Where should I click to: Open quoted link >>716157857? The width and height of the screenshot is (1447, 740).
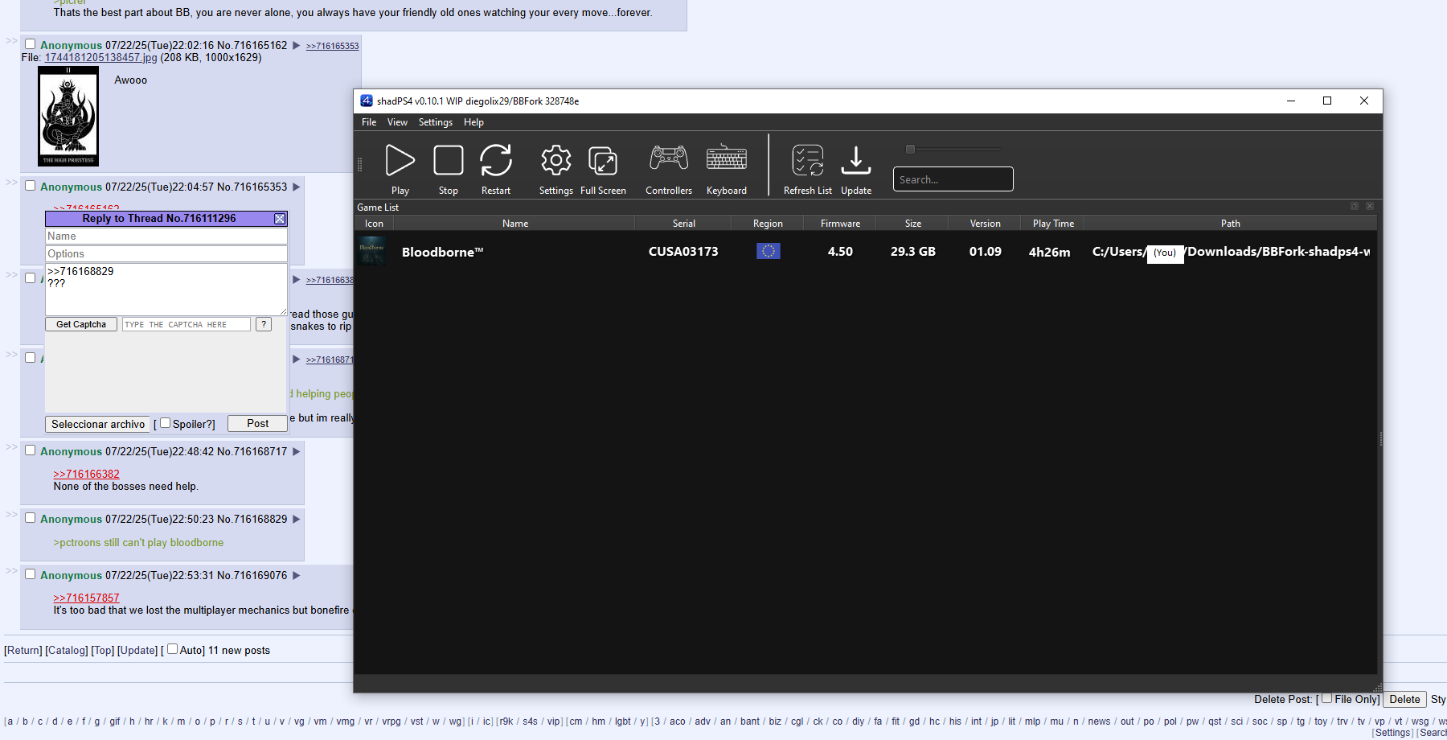pos(86,598)
